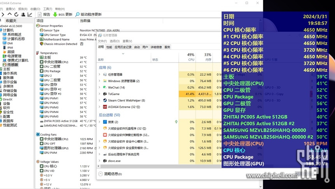Click the AIDA64 forward navigation arrow
Image resolution: width=335 pixels, height=189 pixels.
3,14
